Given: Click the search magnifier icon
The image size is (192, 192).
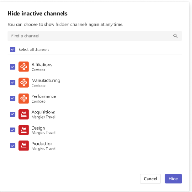Looking at the screenshot, I should 175,36.
